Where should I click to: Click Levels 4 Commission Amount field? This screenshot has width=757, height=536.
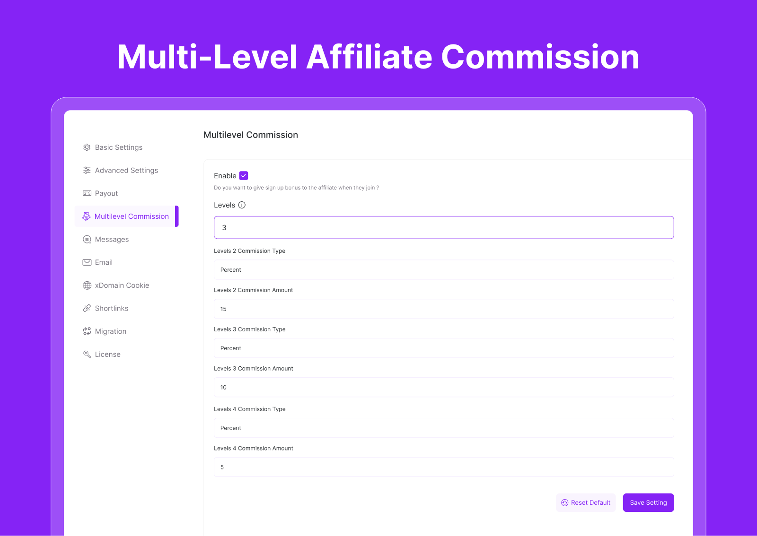(443, 467)
